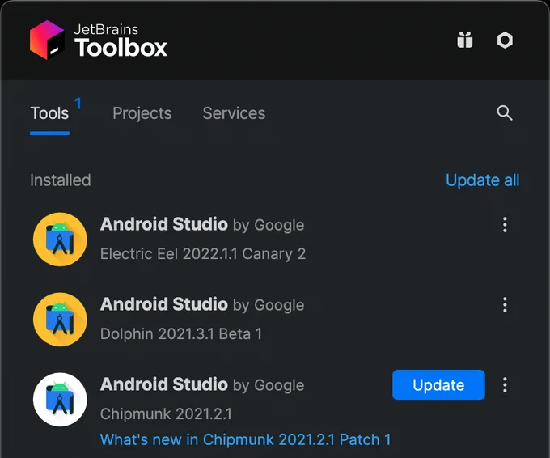Image resolution: width=550 pixels, height=458 pixels.
Task: Click Android Studio title above Chipmunk
Action: [164, 384]
